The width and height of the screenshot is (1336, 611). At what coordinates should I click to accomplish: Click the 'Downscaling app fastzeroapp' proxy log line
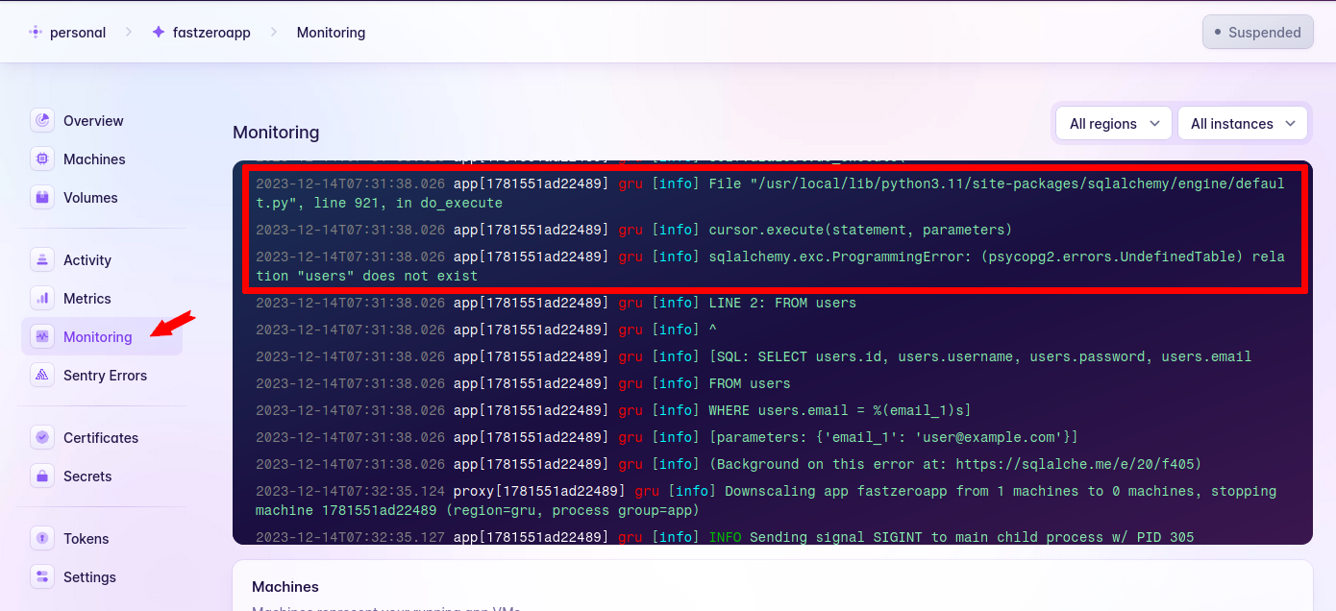click(766, 501)
